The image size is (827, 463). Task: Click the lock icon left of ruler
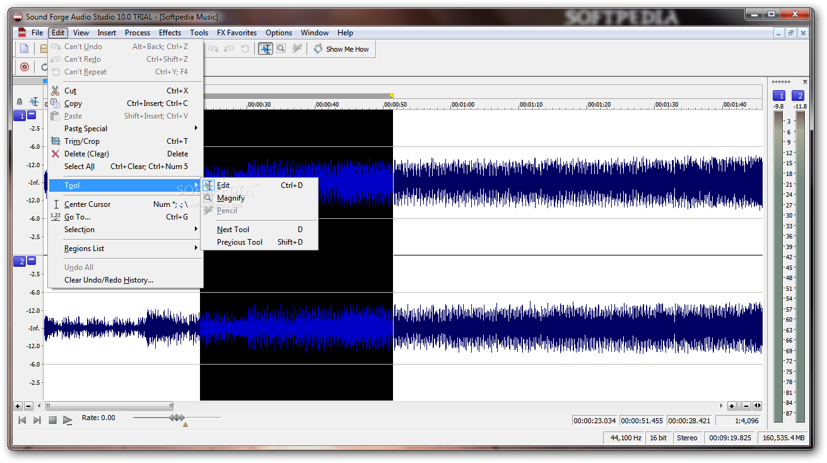pos(20,102)
